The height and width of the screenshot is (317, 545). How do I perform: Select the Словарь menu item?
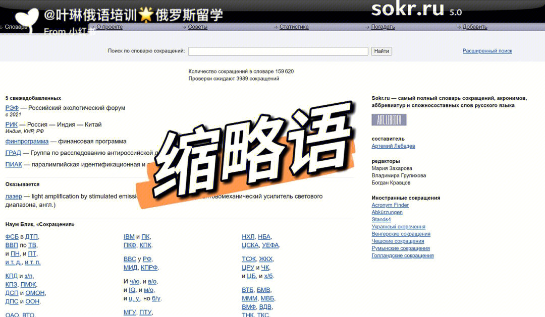(16, 27)
